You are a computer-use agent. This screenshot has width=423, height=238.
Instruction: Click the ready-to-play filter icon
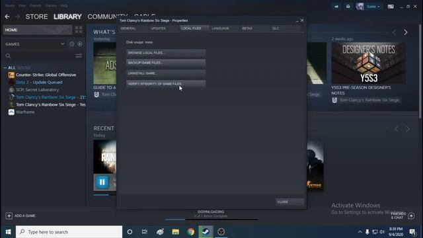coord(80,44)
